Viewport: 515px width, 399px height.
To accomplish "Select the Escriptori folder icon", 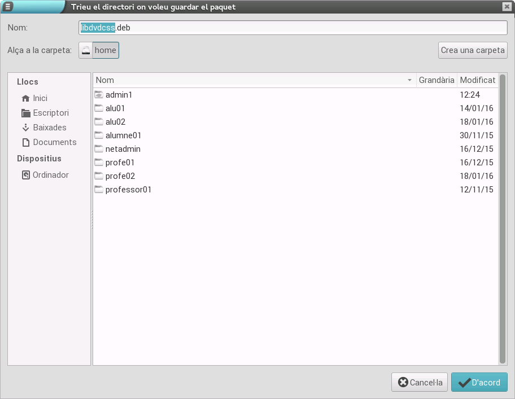I will (25, 113).
